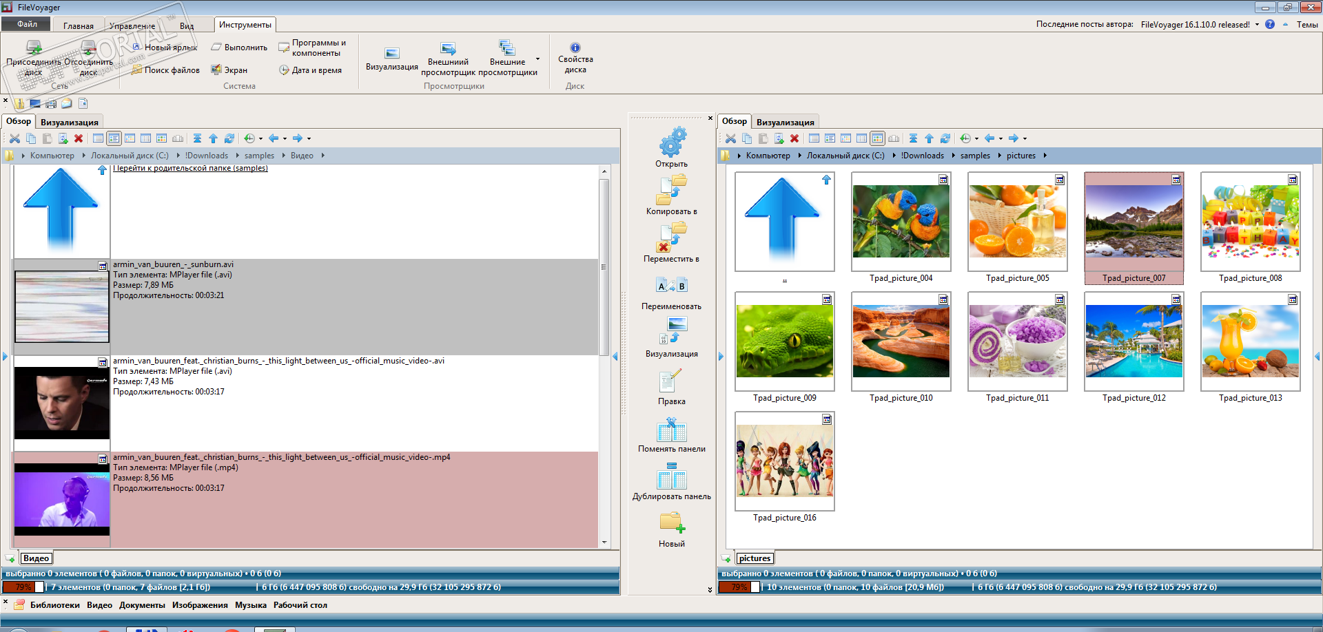Open the Файл menu

(x=28, y=24)
